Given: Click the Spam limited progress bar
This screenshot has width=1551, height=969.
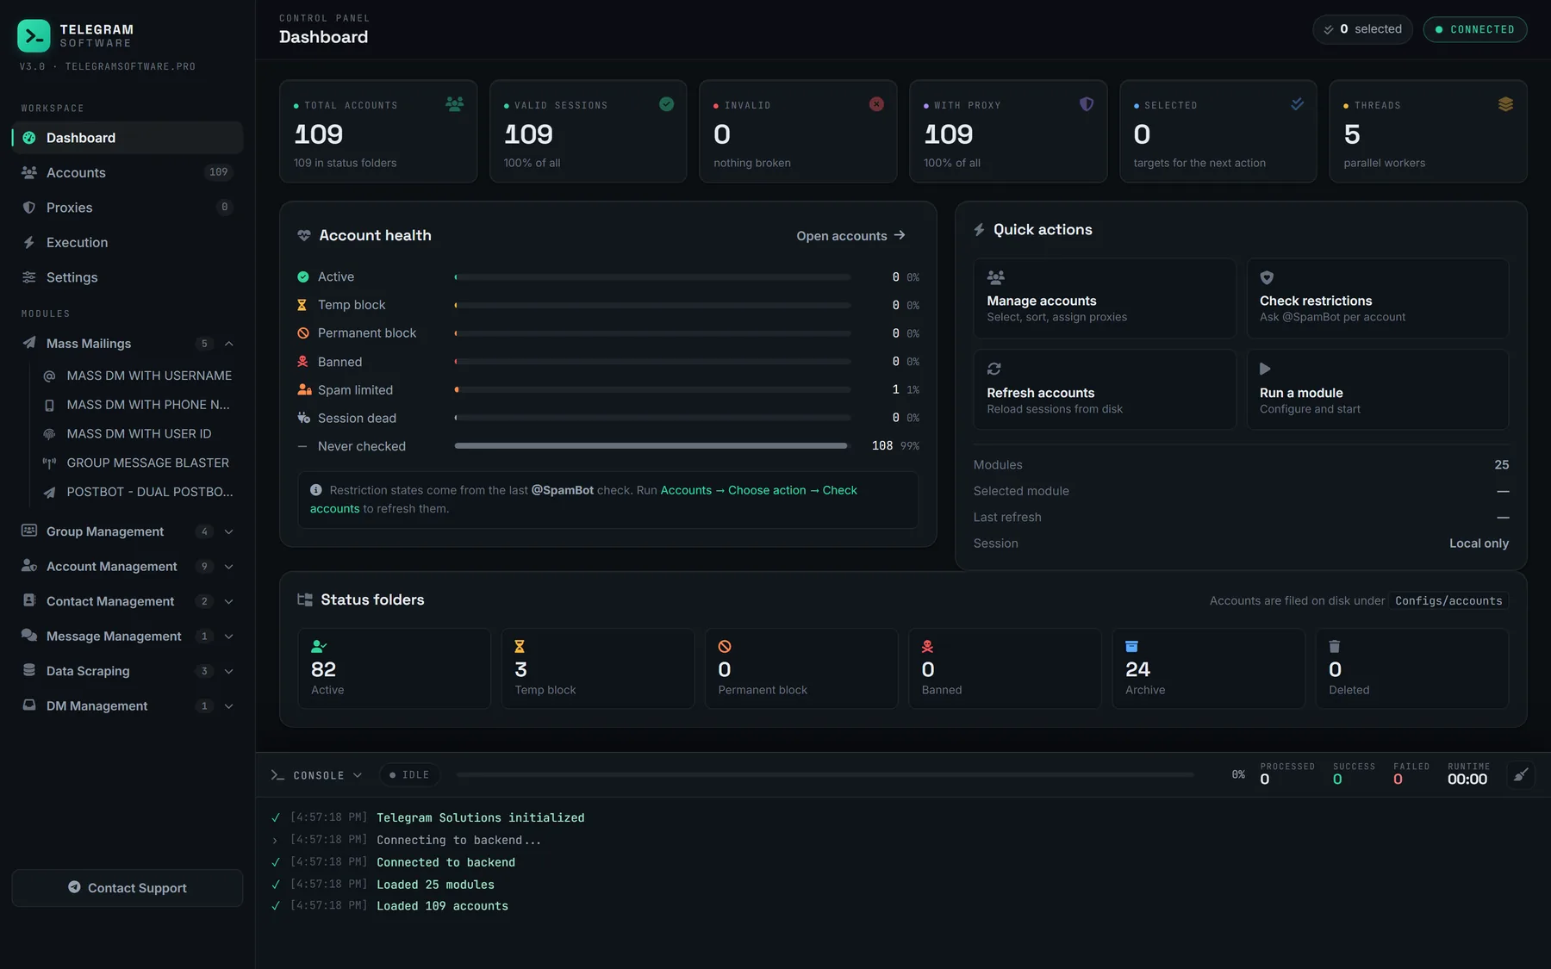Looking at the screenshot, I should click(652, 390).
